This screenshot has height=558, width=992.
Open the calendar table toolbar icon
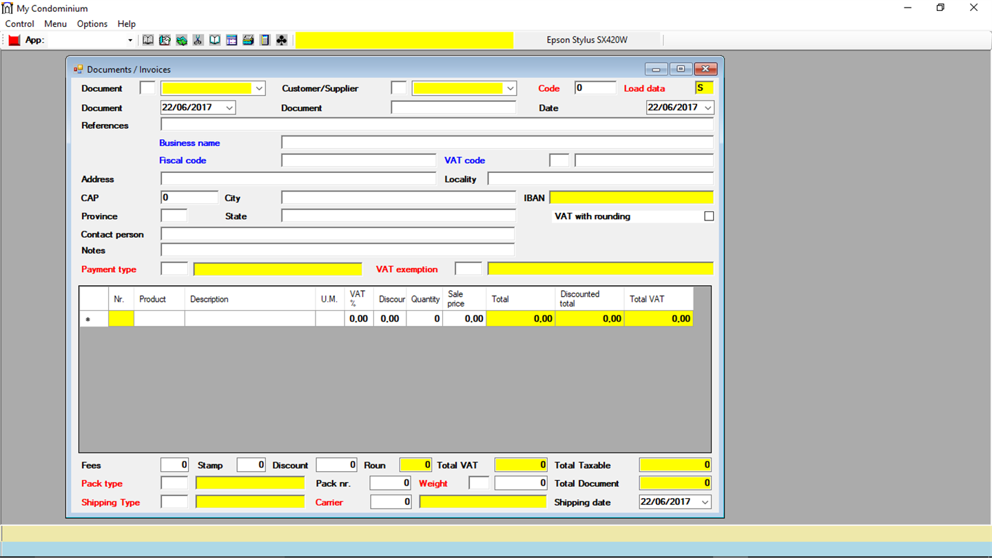[231, 40]
